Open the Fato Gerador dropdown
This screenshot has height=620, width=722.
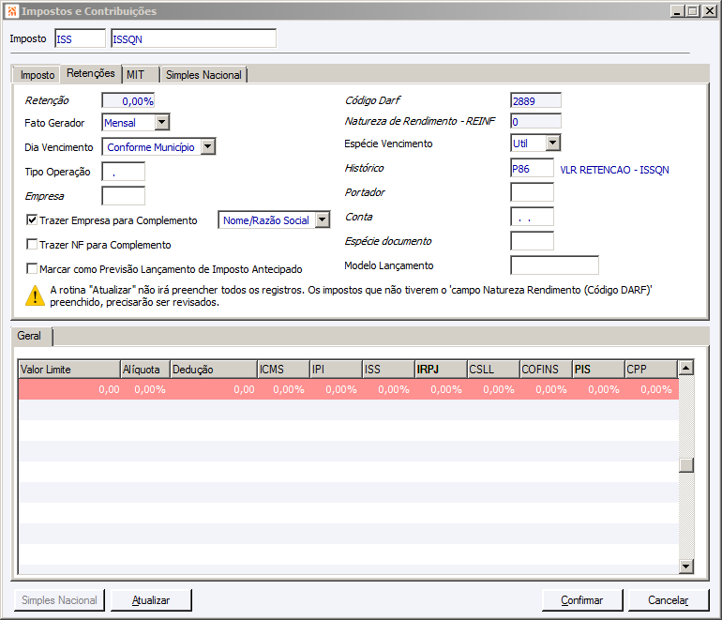coord(161,122)
